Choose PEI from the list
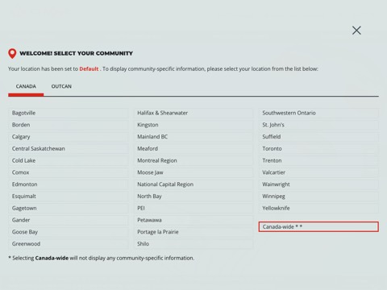Image resolution: width=387 pixels, height=290 pixels. [193, 208]
